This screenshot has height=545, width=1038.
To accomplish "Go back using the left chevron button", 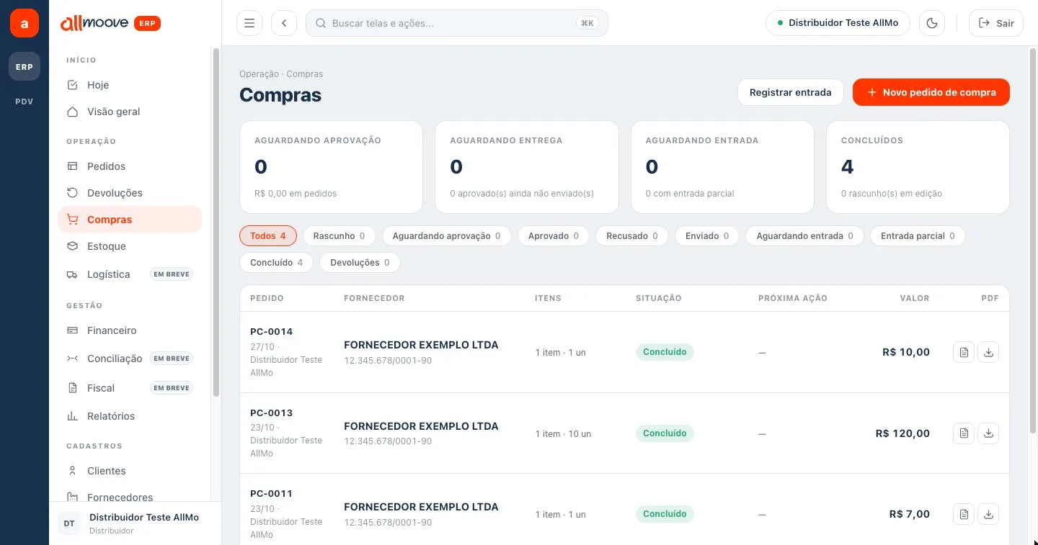I will point(284,23).
